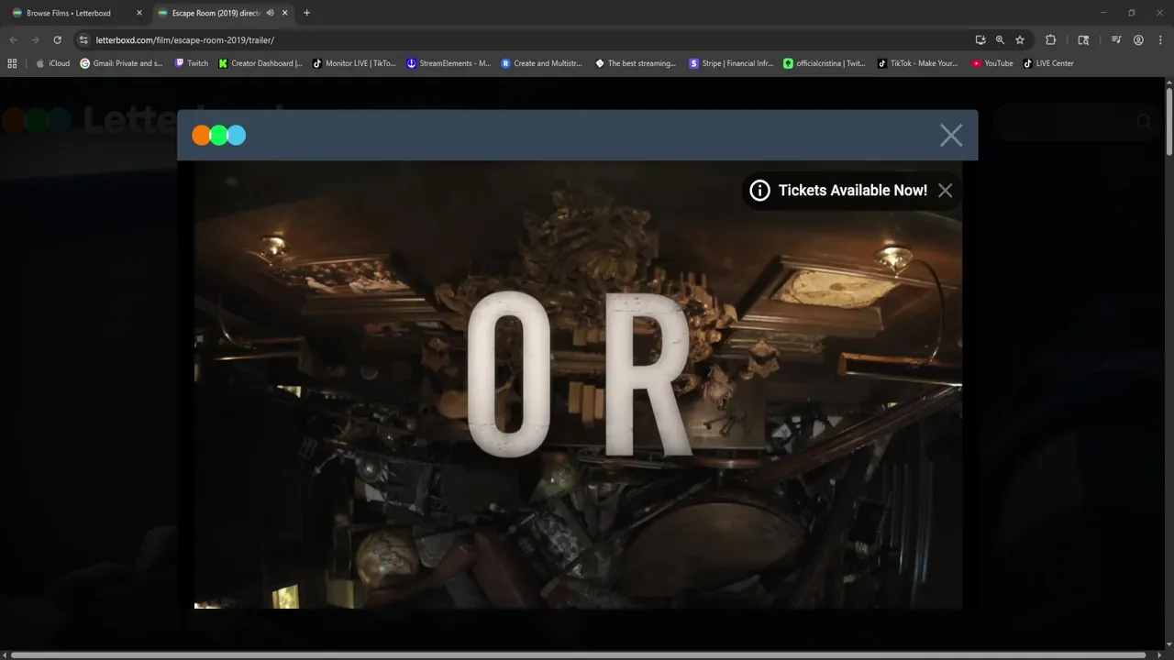Screen dimensions: 1174x660
Task: Open the Chrome three-dot menu
Action: point(1159,40)
